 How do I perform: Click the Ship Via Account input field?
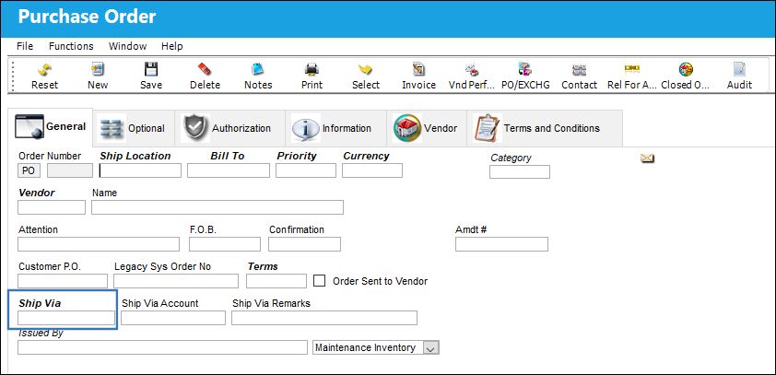(173, 318)
